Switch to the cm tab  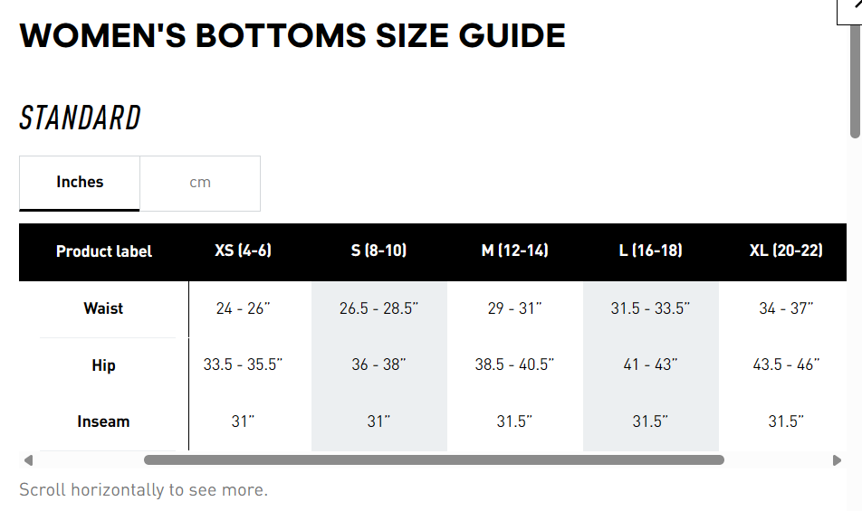tap(200, 183)
